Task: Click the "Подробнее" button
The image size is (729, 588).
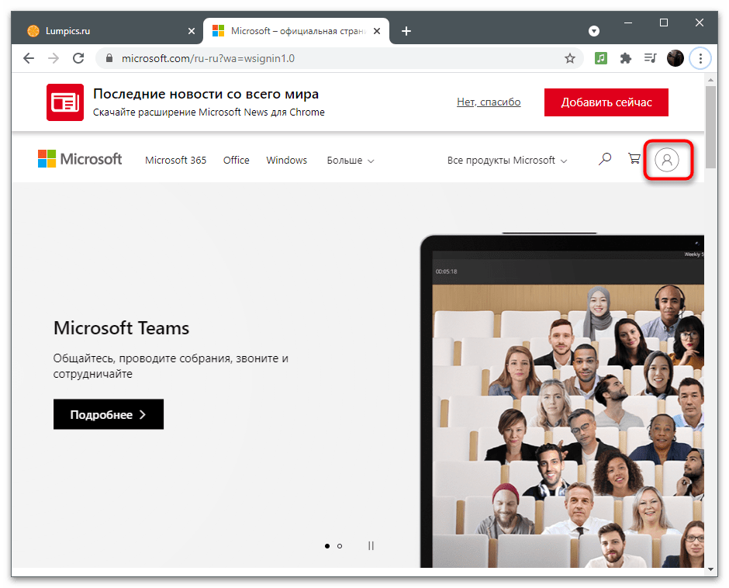Action: click(109, 414)
